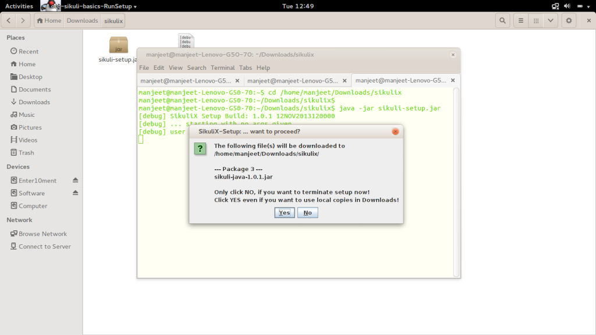Open volume control icon
The height and width of the screenshot is (335, 596).
(x=567, y=6)
